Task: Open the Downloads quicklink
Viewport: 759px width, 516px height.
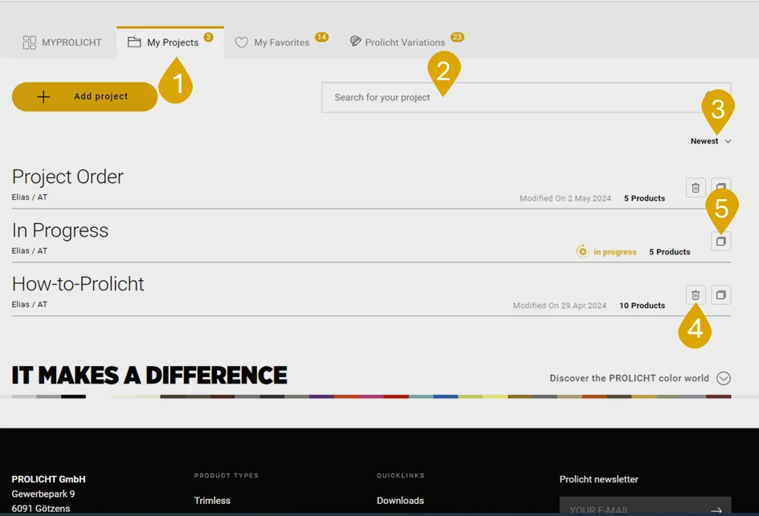Action: tap(400, 500)
